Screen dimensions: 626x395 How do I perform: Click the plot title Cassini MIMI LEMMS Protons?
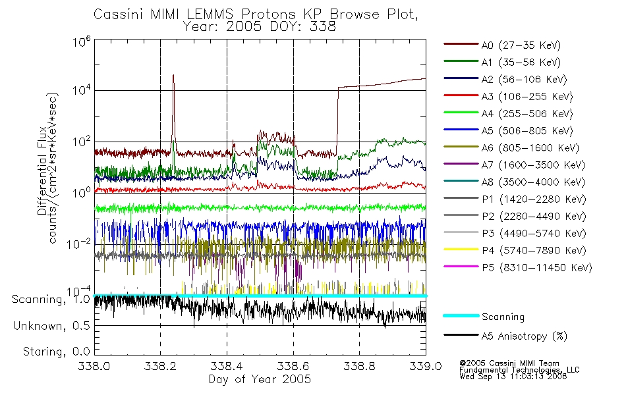(x=256, y=14)
